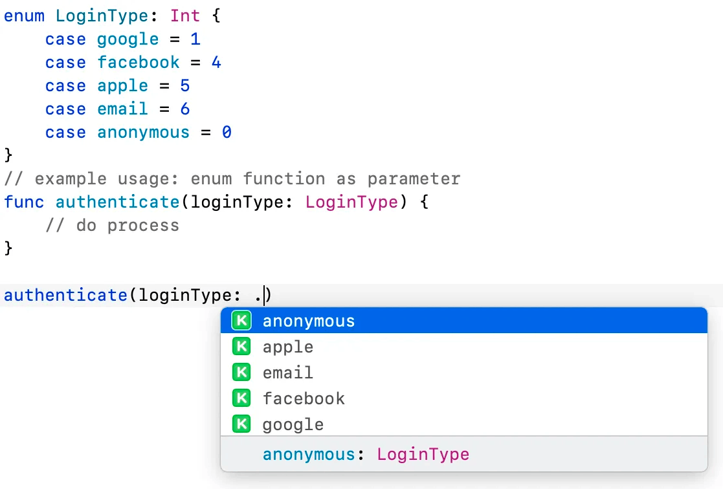
Task: Click the 'case email = 6' line
Action: tap(118, 109)
